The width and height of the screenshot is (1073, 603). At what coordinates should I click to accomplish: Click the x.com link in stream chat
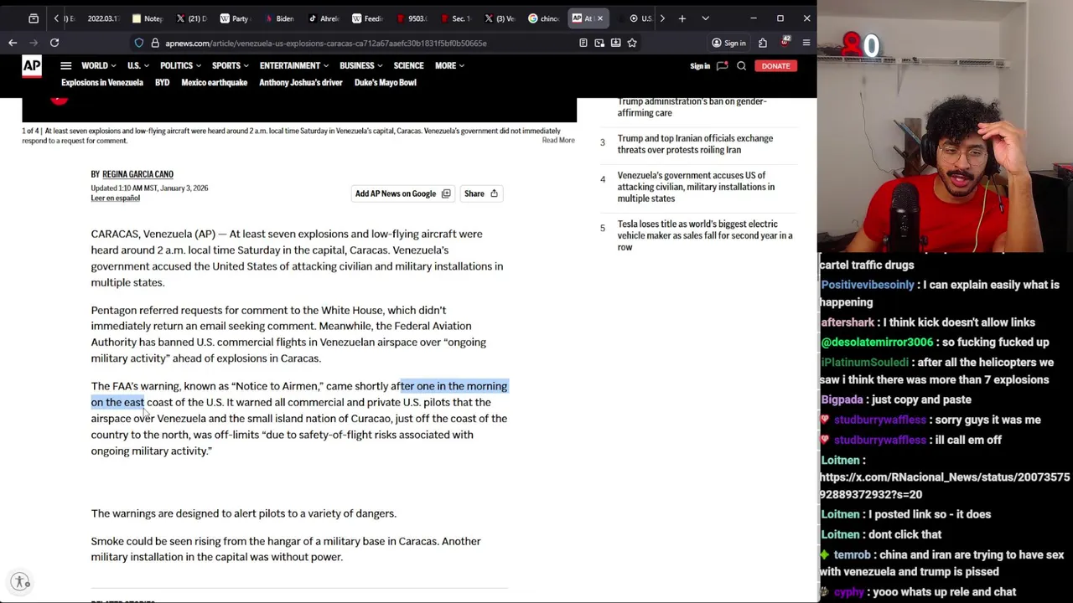[x=945, y=486]
